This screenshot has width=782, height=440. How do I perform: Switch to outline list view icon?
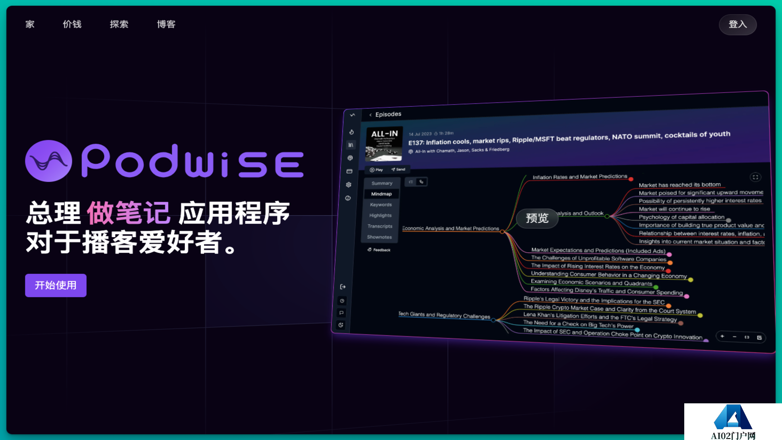point(411,182)
